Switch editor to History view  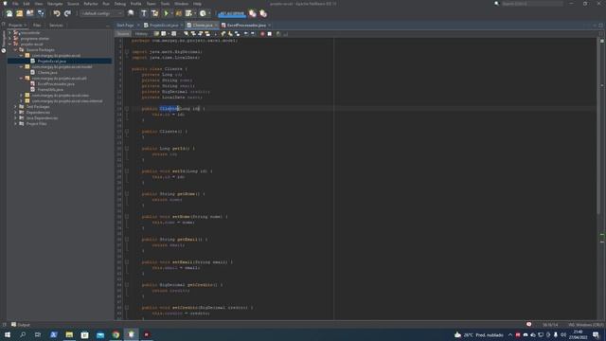[141, 34]
